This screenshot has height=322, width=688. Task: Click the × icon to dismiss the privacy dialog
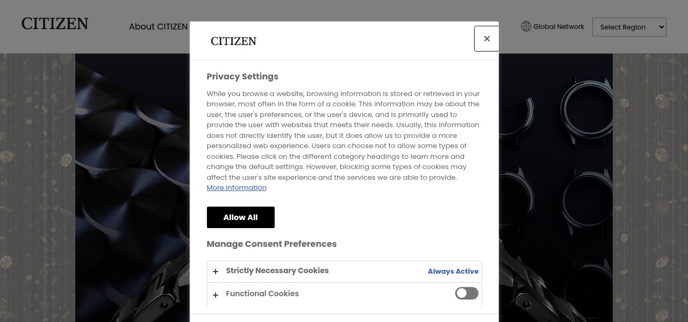(486, 38)
